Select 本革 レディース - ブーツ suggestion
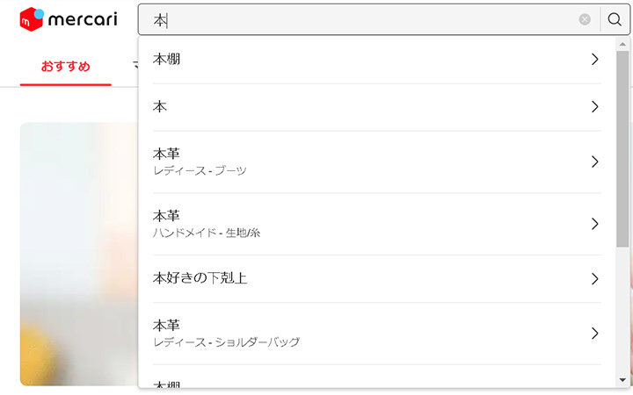Viewport: 633px width, 395px height. (200, 162)
